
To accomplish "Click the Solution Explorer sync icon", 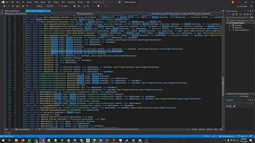I will click(245, 14).
